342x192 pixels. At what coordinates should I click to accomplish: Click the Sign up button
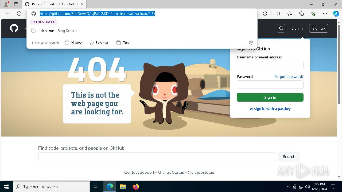point(319,28)
